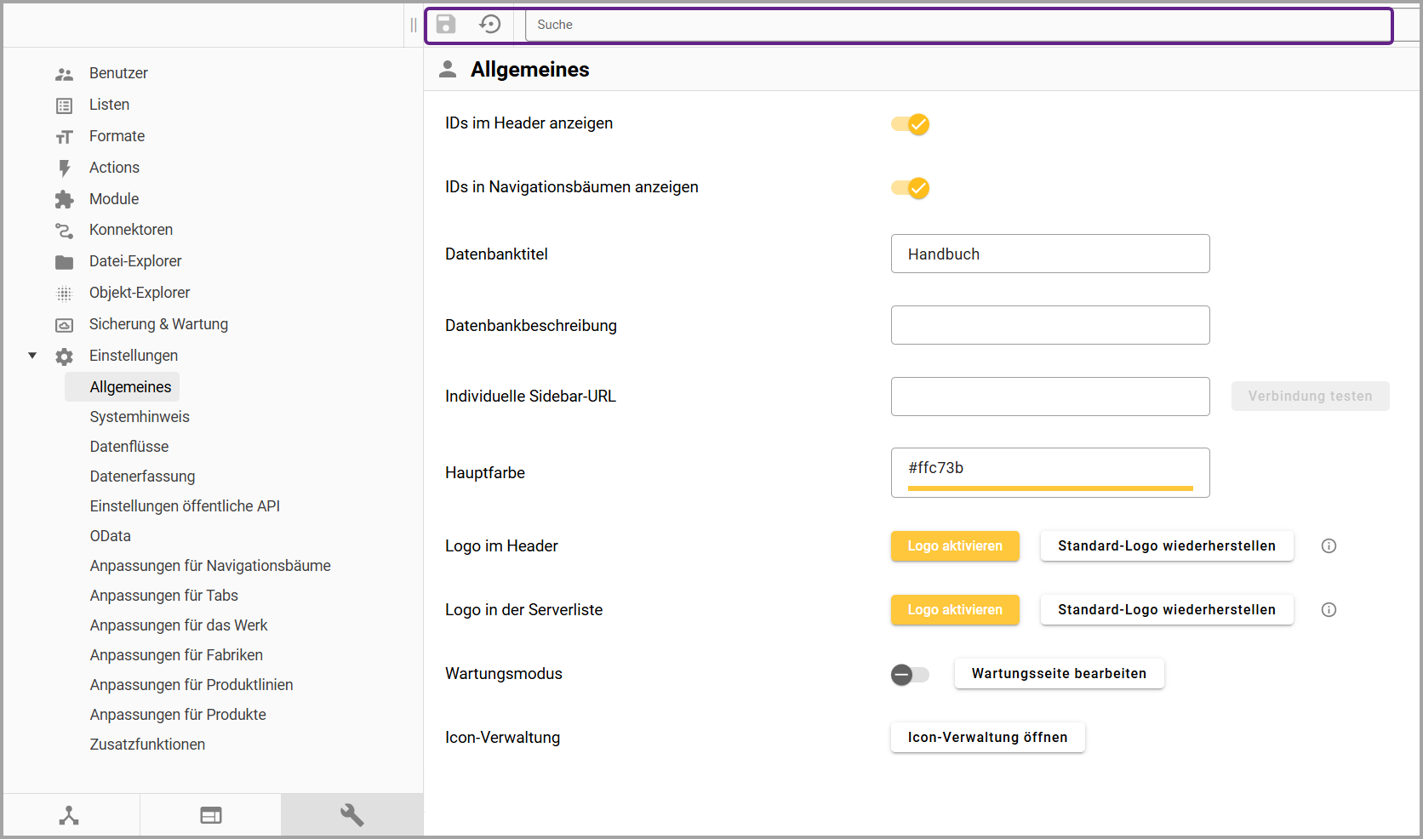This screenshot has width=1423, height=839.
Task: Open Datenflüsse settings
Action: coord(129,446)
